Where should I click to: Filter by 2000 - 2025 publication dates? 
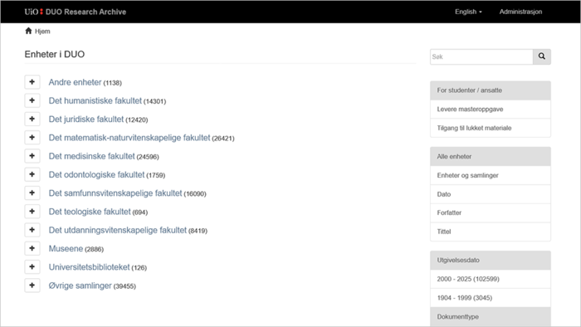491,279
